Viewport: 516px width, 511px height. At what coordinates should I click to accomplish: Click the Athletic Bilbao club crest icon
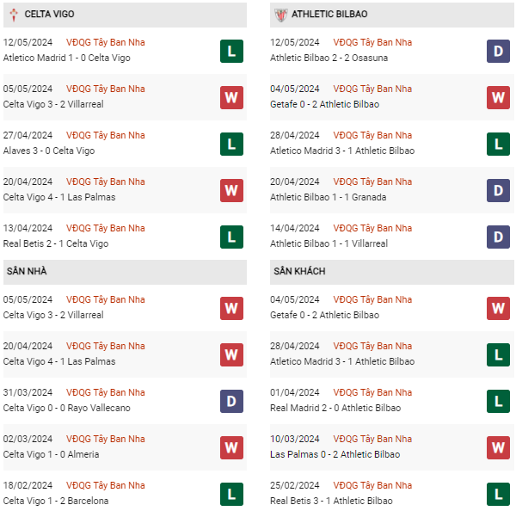279,15
